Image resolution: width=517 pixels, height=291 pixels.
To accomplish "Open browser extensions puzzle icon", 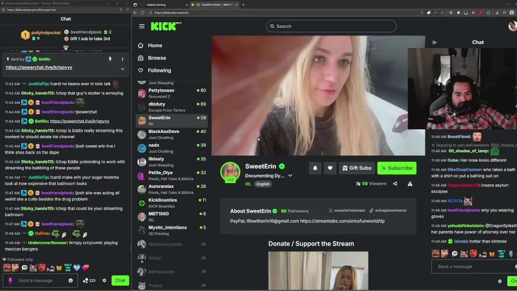I will tap(488, 13).
